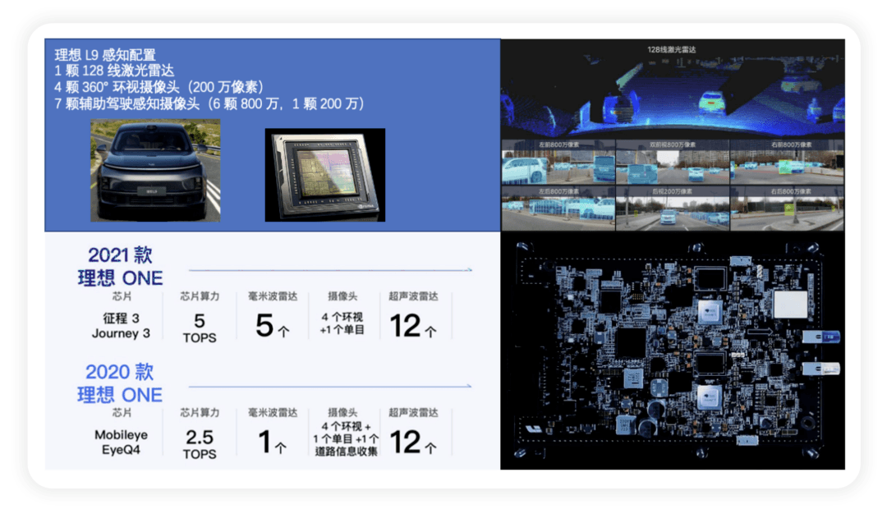The width and height of the screenshot is (887, 518).
Task: Click the '5 个' millimeter radar count
Action: click(x=272, y=326)
